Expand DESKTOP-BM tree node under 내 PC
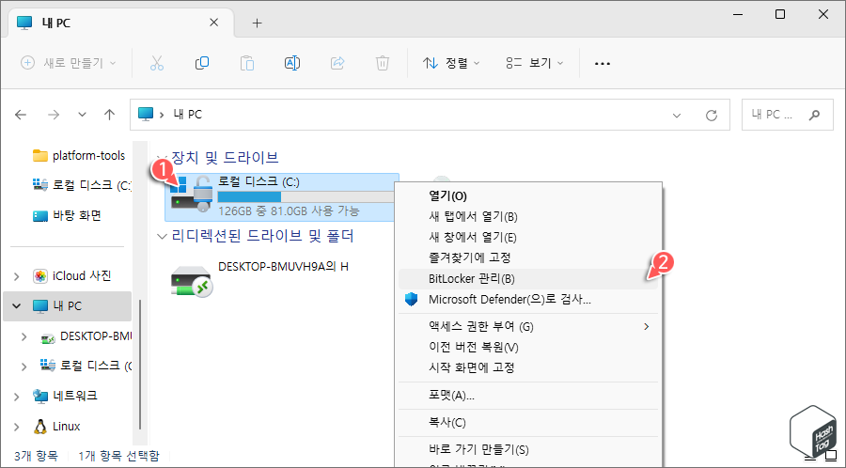846x468 pixels. pos(23,336)
